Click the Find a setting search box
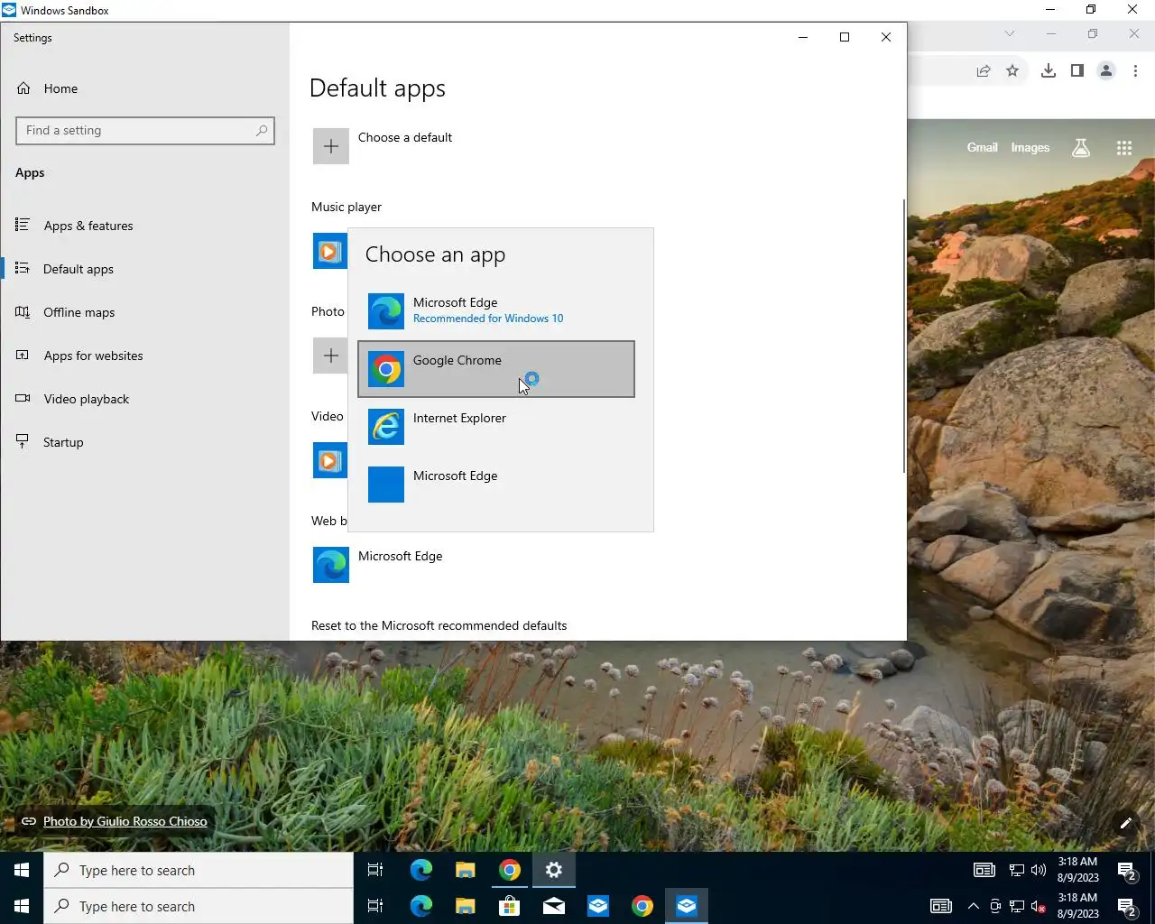 (144, 131)
